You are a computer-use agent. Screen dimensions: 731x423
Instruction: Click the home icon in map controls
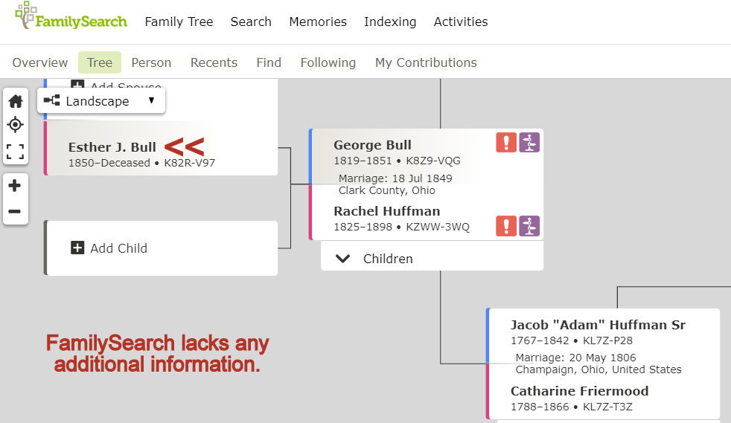tap(15, 101)
